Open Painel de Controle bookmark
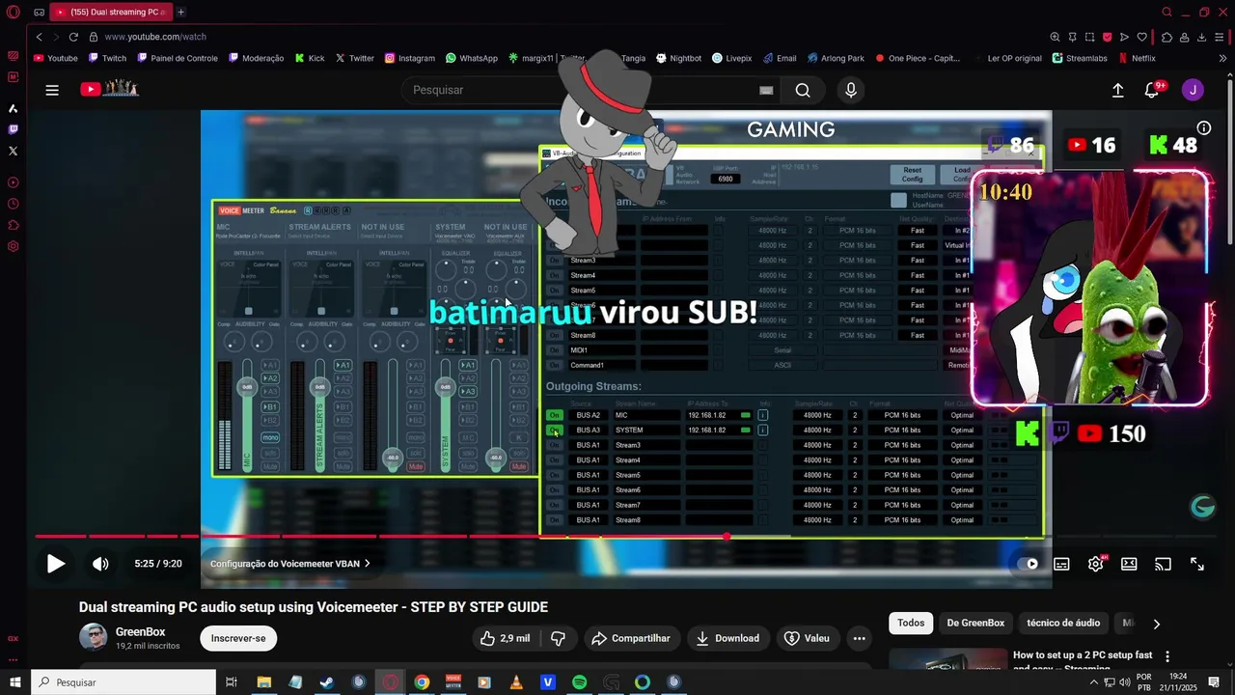The height and width of the screenshot is (695, 1235). click(178, 58)
